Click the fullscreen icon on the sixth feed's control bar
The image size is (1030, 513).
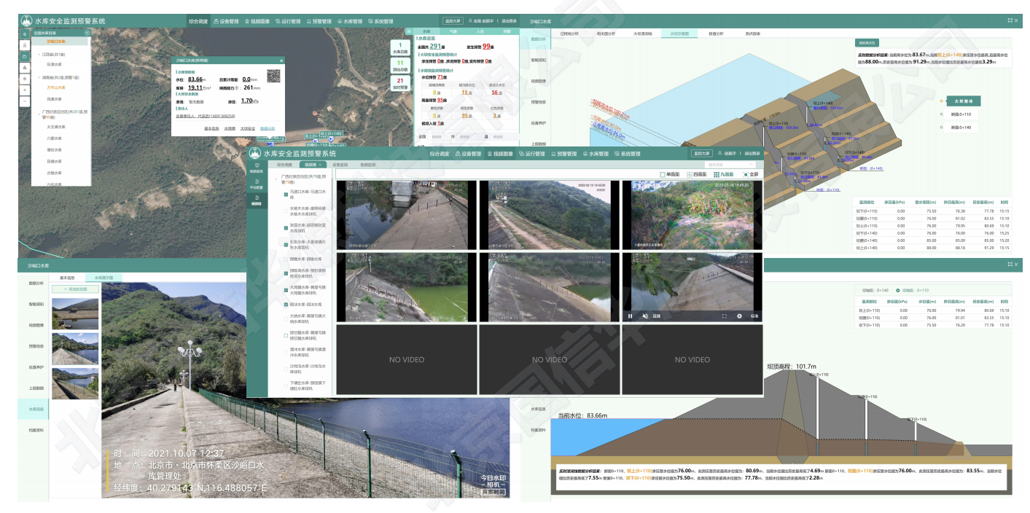pyautogui.click(x=725, y=316)
